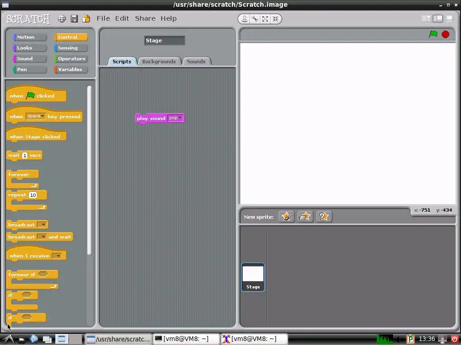Show the Variables block category
The height and width of the screenshot is (345, 461).
click(71, 70)
